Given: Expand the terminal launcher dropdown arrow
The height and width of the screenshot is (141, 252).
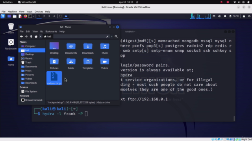Looking at the screenshot, I should [34, 16].
